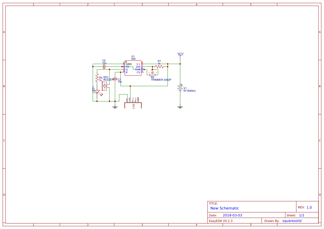This screenshot has height=229, width=324.
Task: Click the R1 resistor symbol
Action: pos(159,67)
